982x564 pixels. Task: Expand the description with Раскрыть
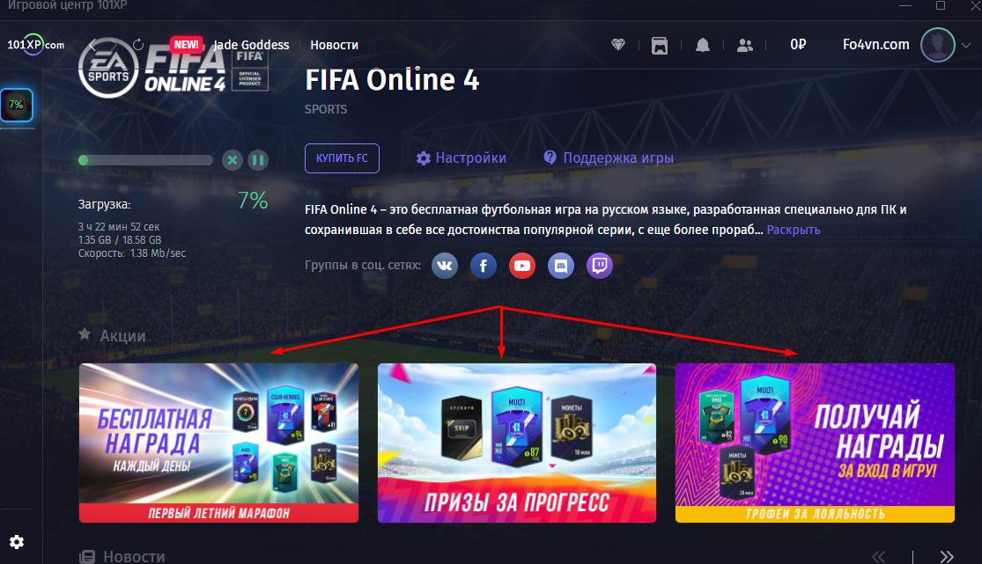793,230
